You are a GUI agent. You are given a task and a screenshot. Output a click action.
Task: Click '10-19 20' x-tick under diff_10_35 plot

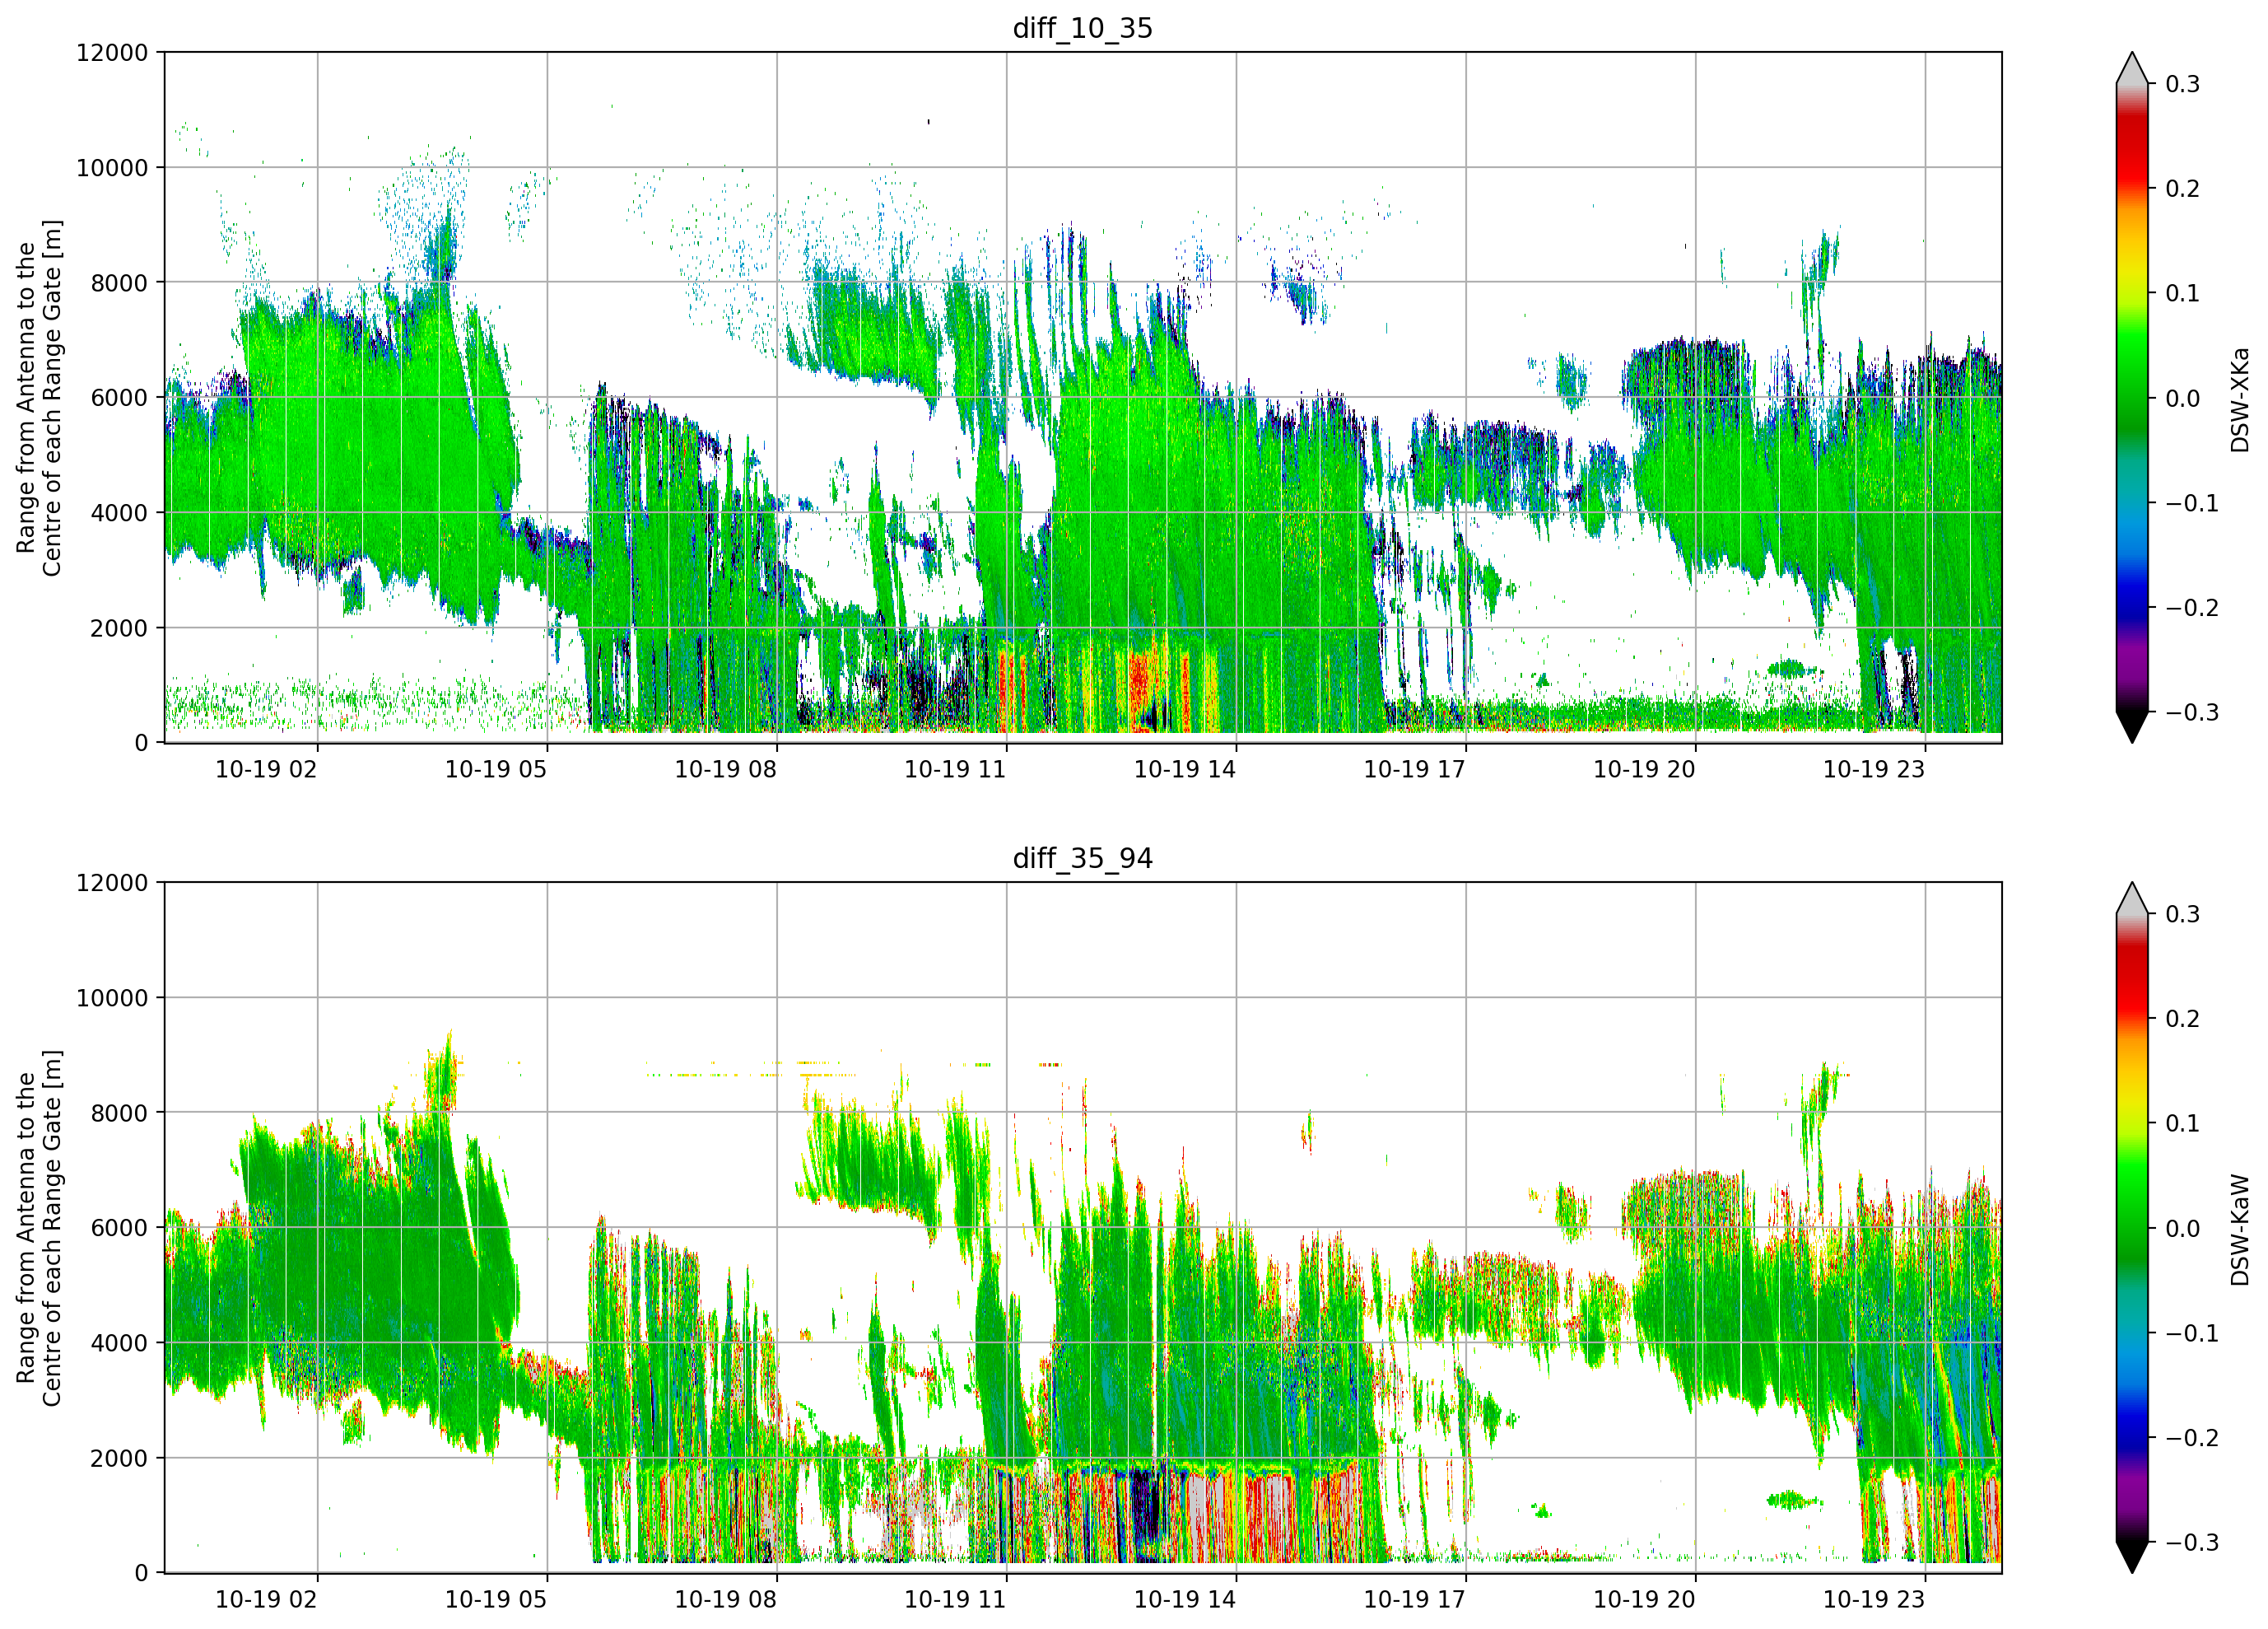pos(1644,769)
